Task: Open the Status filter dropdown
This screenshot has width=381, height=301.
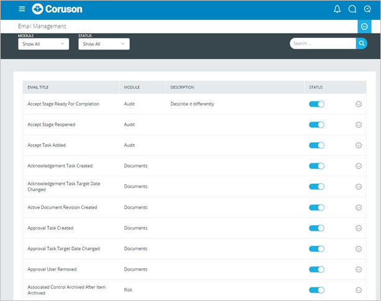Action: [104, 44]
